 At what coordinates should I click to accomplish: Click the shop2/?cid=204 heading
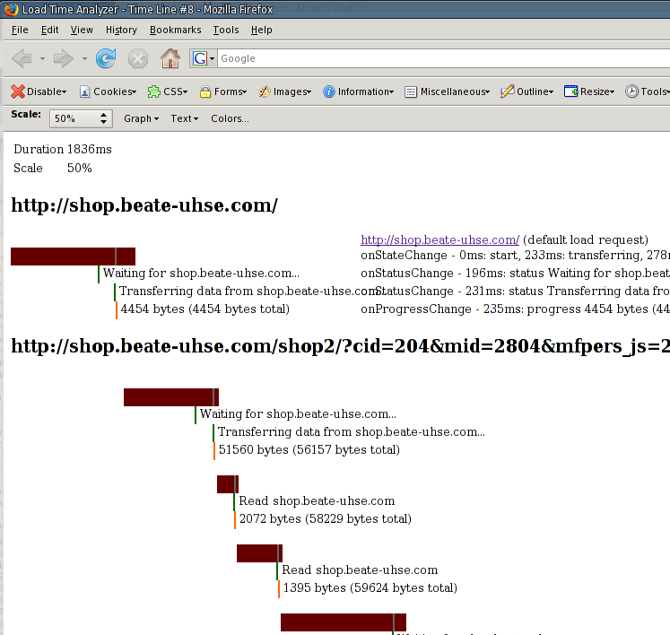coord(341,346)
